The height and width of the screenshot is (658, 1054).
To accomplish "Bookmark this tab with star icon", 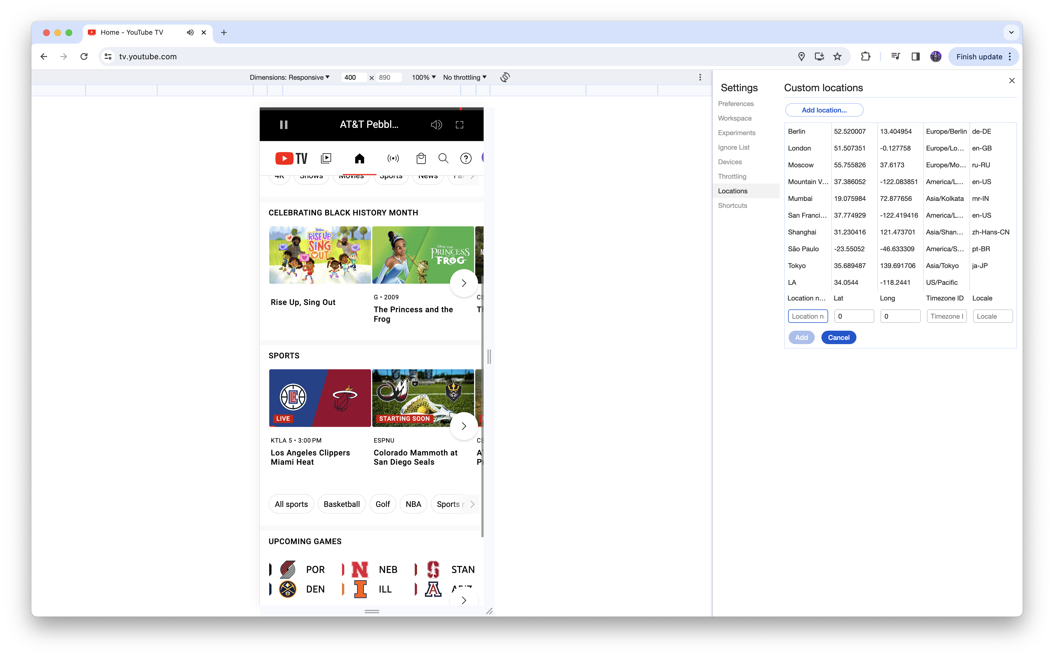I will pyautogui.click(x=837, y=57).
